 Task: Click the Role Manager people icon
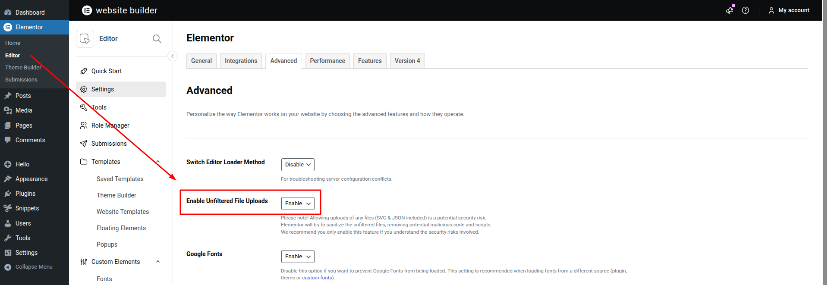pyautogui.click(x=84, y=125)
